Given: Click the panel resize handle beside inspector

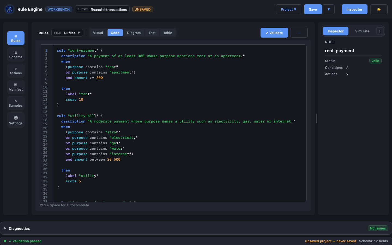Looking at the screenshot, I should (x=316, y=118).
